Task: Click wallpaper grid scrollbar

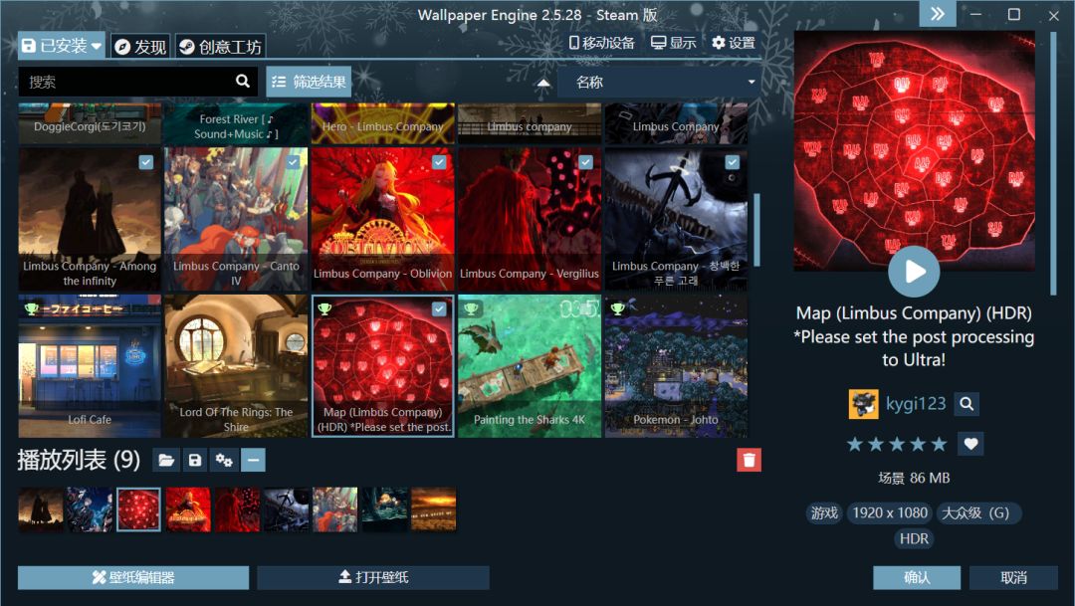Action: (756, 230)
